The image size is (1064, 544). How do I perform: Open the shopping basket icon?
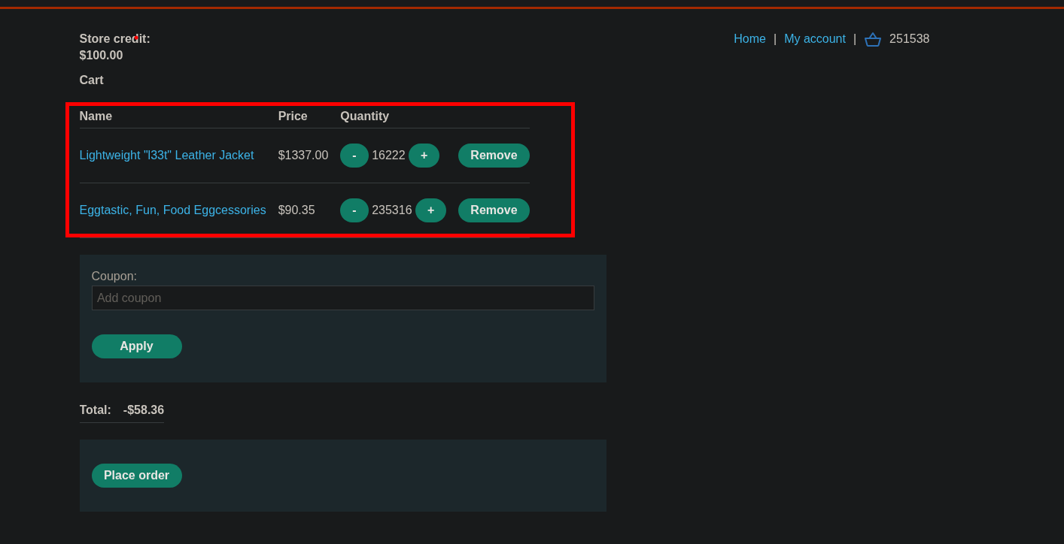click(872, 39)
